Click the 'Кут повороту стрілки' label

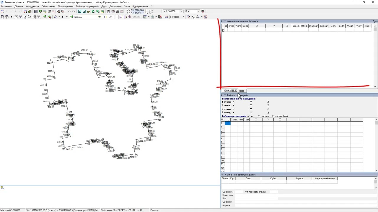point(255,192)
